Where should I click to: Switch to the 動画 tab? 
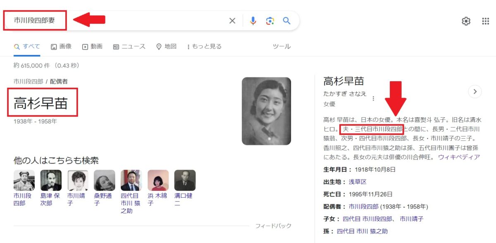92,47
